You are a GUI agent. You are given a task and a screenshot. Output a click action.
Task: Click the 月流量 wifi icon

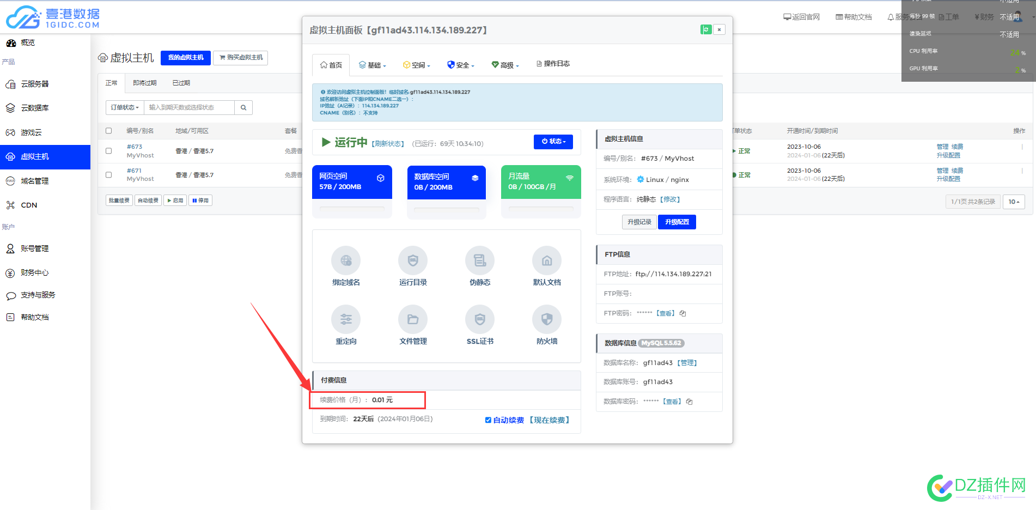[x=570, y=178]
